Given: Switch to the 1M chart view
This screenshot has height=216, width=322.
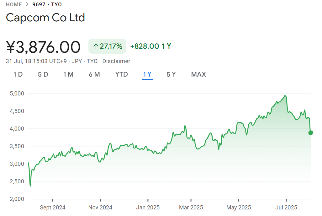Looking at the screenshot, I should point(68,74).
